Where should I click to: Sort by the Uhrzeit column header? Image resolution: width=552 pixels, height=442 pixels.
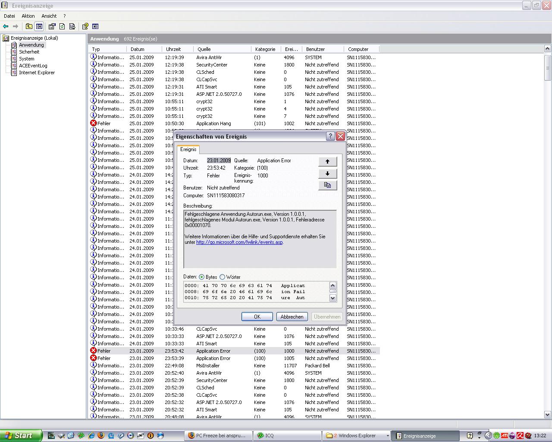coord(177,49)
